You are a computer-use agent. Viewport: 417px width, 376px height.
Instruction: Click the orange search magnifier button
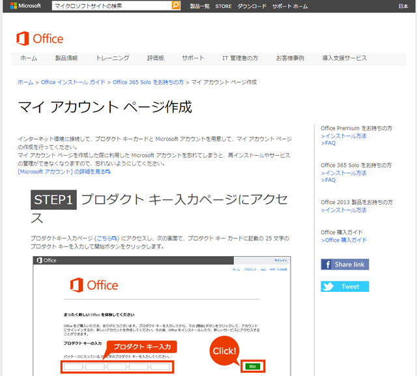coord(176,5)
